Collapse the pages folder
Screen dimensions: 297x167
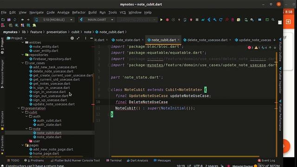[23, 145]
